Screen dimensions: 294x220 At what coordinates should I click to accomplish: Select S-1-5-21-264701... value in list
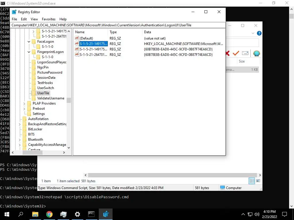click(x=93, y=55)
